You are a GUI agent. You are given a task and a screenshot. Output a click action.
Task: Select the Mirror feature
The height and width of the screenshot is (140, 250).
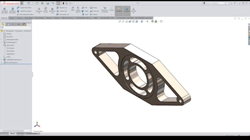click(x=94, y=14)
